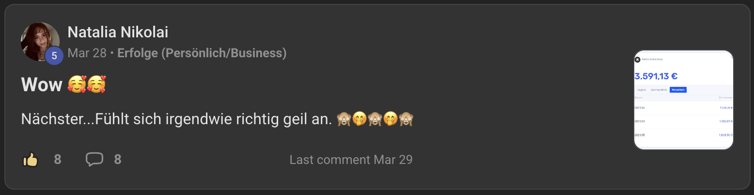Click the like count next to thumbs-up
This screenshot has width=754, height=195.
click(57, 160)
